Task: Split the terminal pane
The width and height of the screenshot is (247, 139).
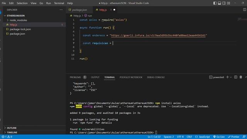Action: pyautogui.click(x=236, y=77)
